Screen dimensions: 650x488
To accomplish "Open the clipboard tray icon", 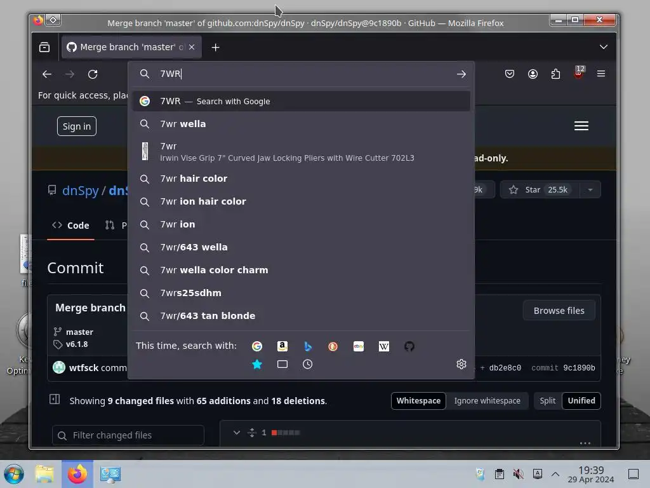I will coord(500,474).
